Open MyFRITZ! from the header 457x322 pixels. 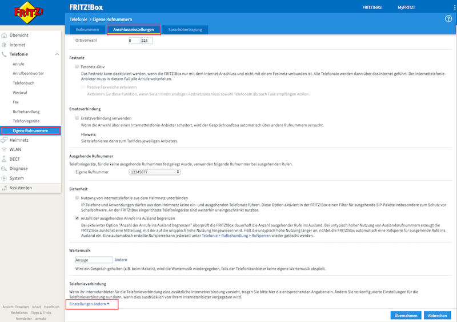[406, 7]
